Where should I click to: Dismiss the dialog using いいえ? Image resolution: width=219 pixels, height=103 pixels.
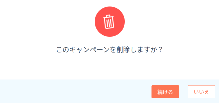[x=201, y=92]
